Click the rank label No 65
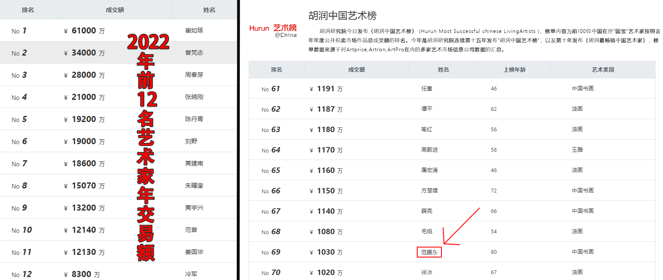The height and width of the screenshot is (280, 663). tap(271, 170)
